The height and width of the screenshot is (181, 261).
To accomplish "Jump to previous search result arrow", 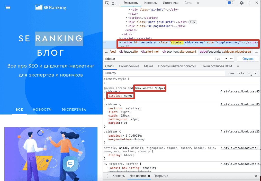I will [x=226, y=59].
